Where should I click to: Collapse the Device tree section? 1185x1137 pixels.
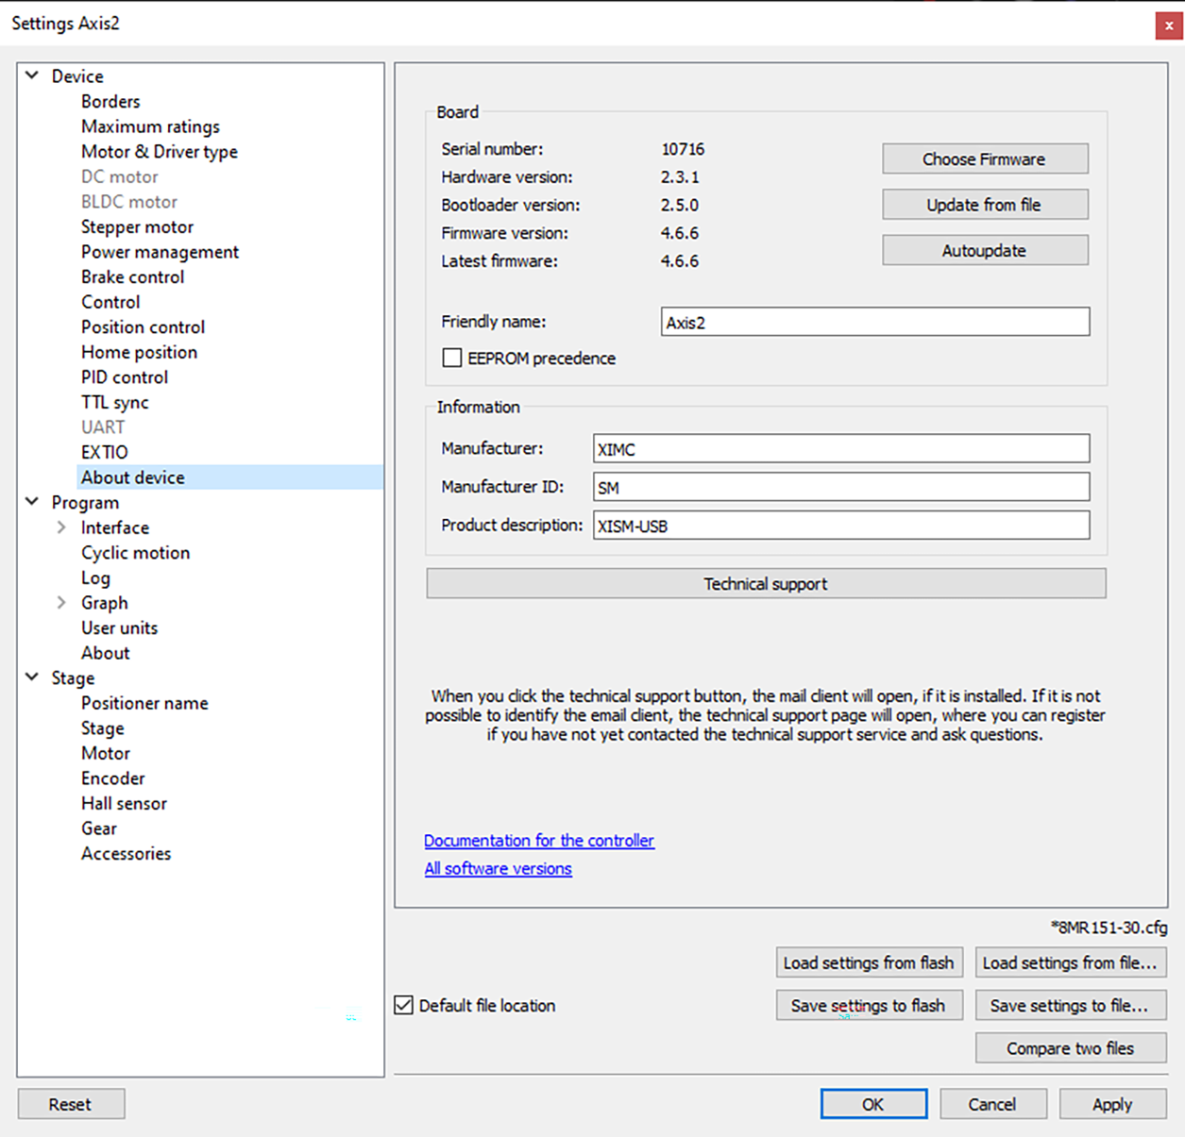point(32,75)
